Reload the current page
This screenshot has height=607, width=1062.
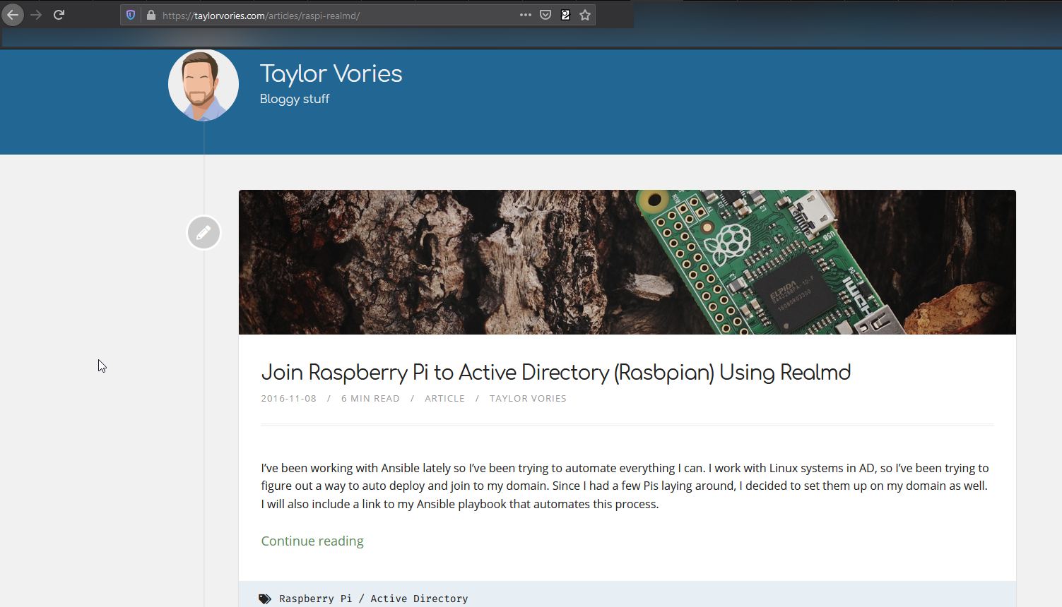pyautogui.click(x=59, y=14)
